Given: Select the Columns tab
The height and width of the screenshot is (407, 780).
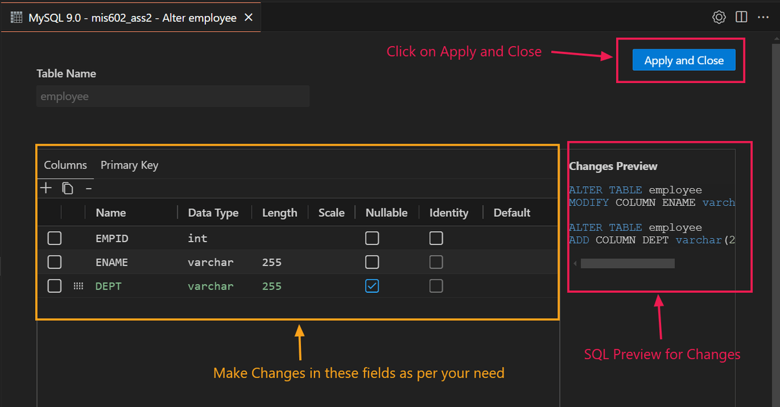Looking at the screenshot, I should coord(65,165).
